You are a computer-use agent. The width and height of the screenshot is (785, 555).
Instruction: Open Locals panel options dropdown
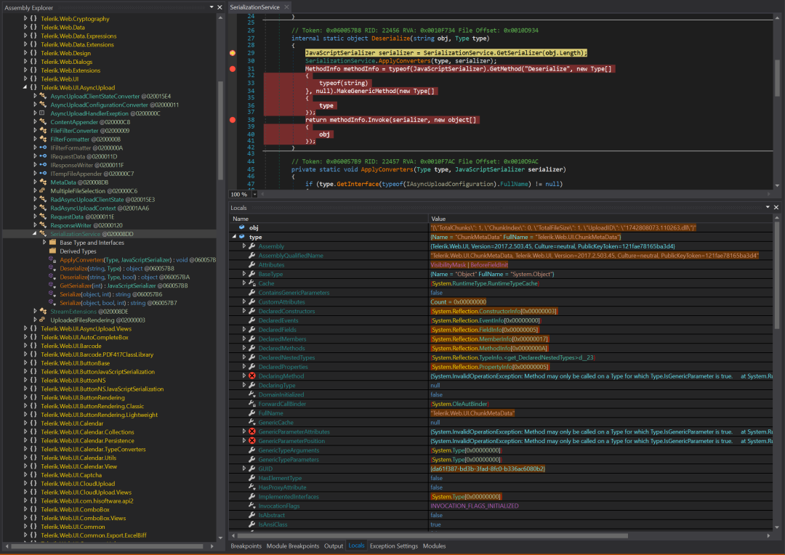[768, 207]
